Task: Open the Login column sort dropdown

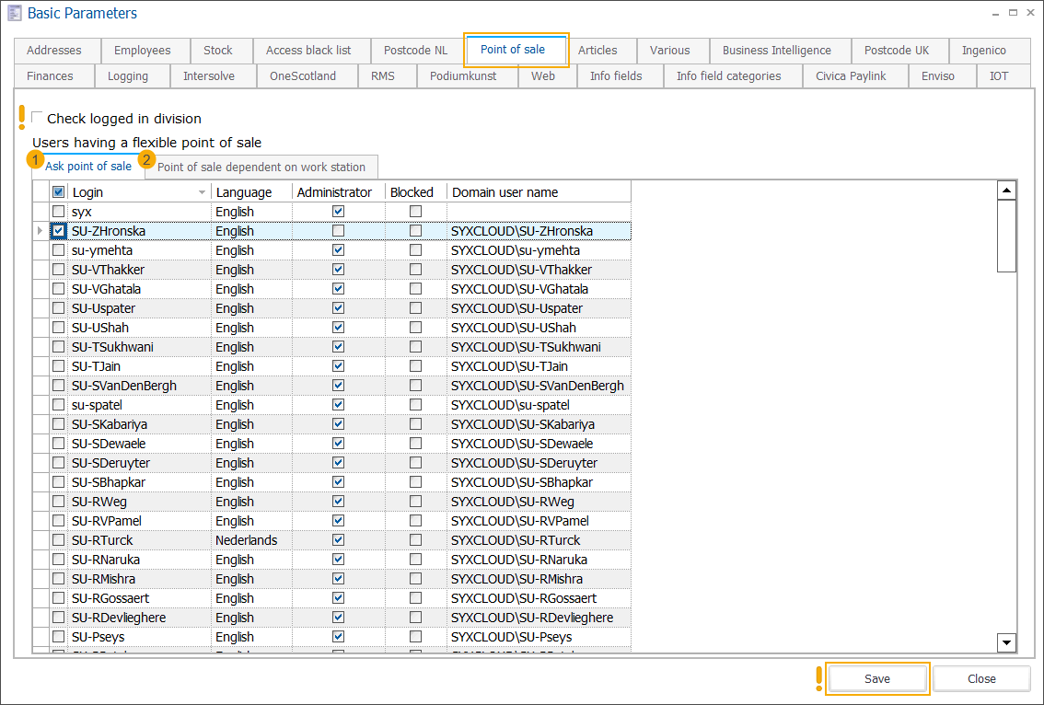Action: (201, 191)
